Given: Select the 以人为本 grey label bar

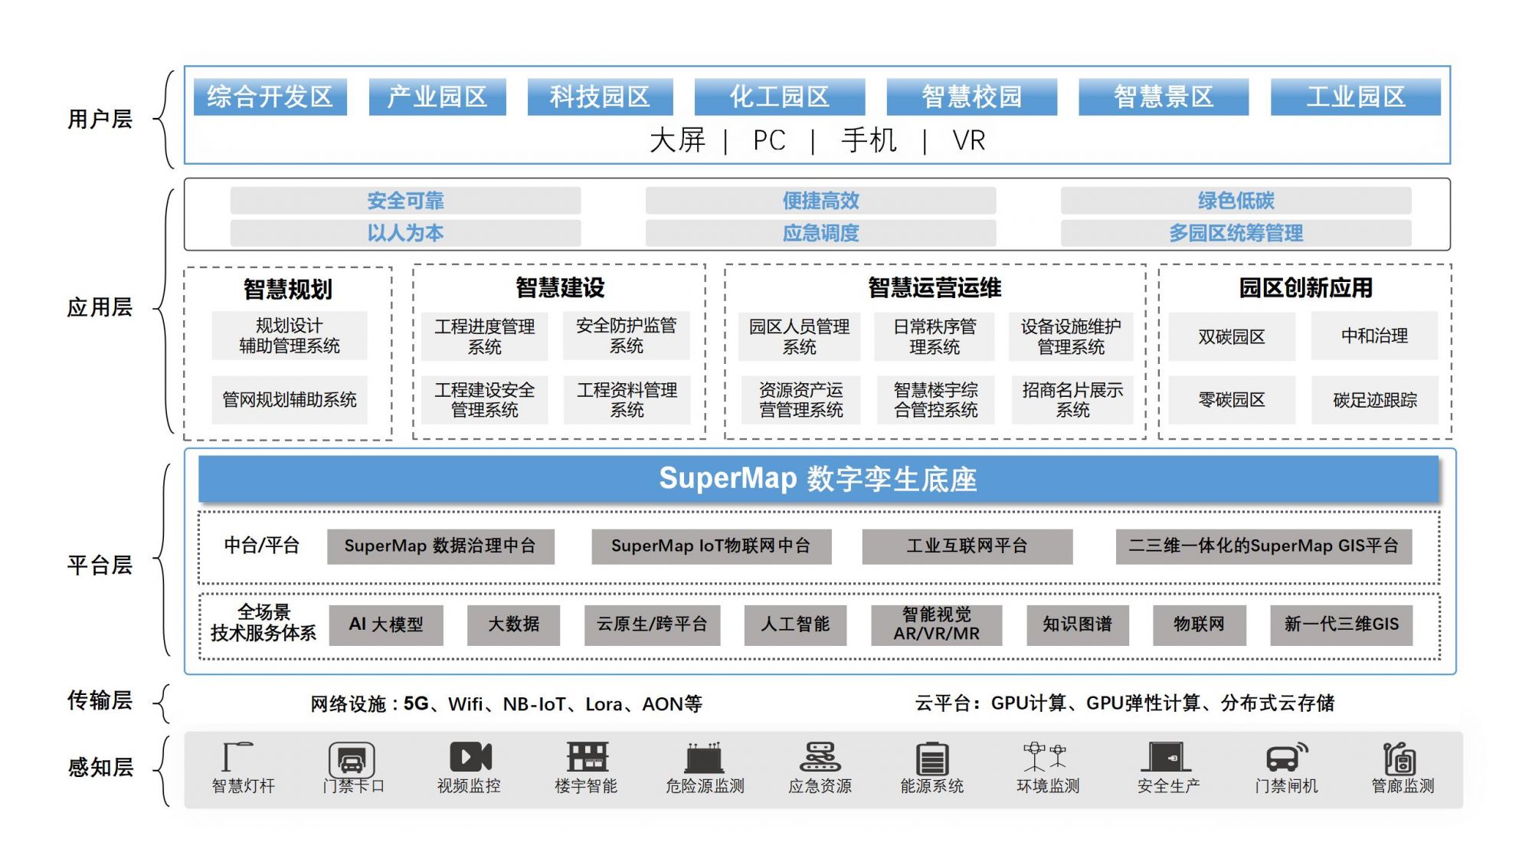Looking at the screenshot, I should (x=405, y=233).
